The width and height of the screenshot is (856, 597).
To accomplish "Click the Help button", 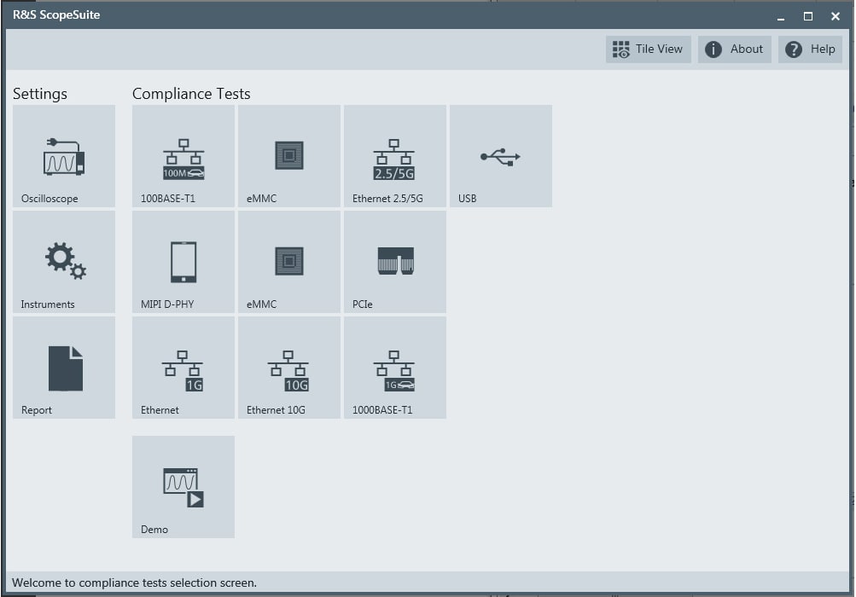I will click(x=809, y=49).
